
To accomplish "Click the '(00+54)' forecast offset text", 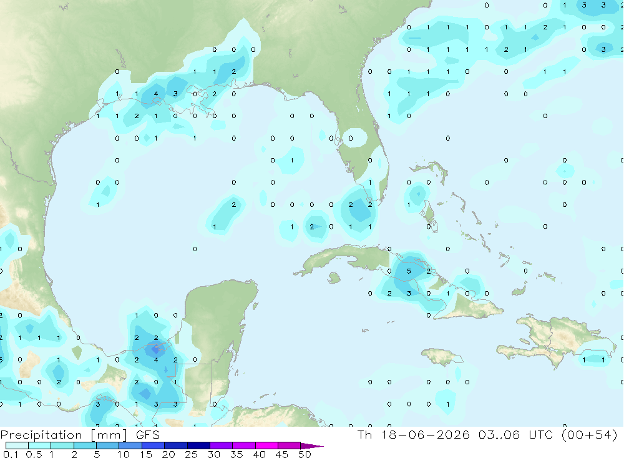I will [590, 434].
